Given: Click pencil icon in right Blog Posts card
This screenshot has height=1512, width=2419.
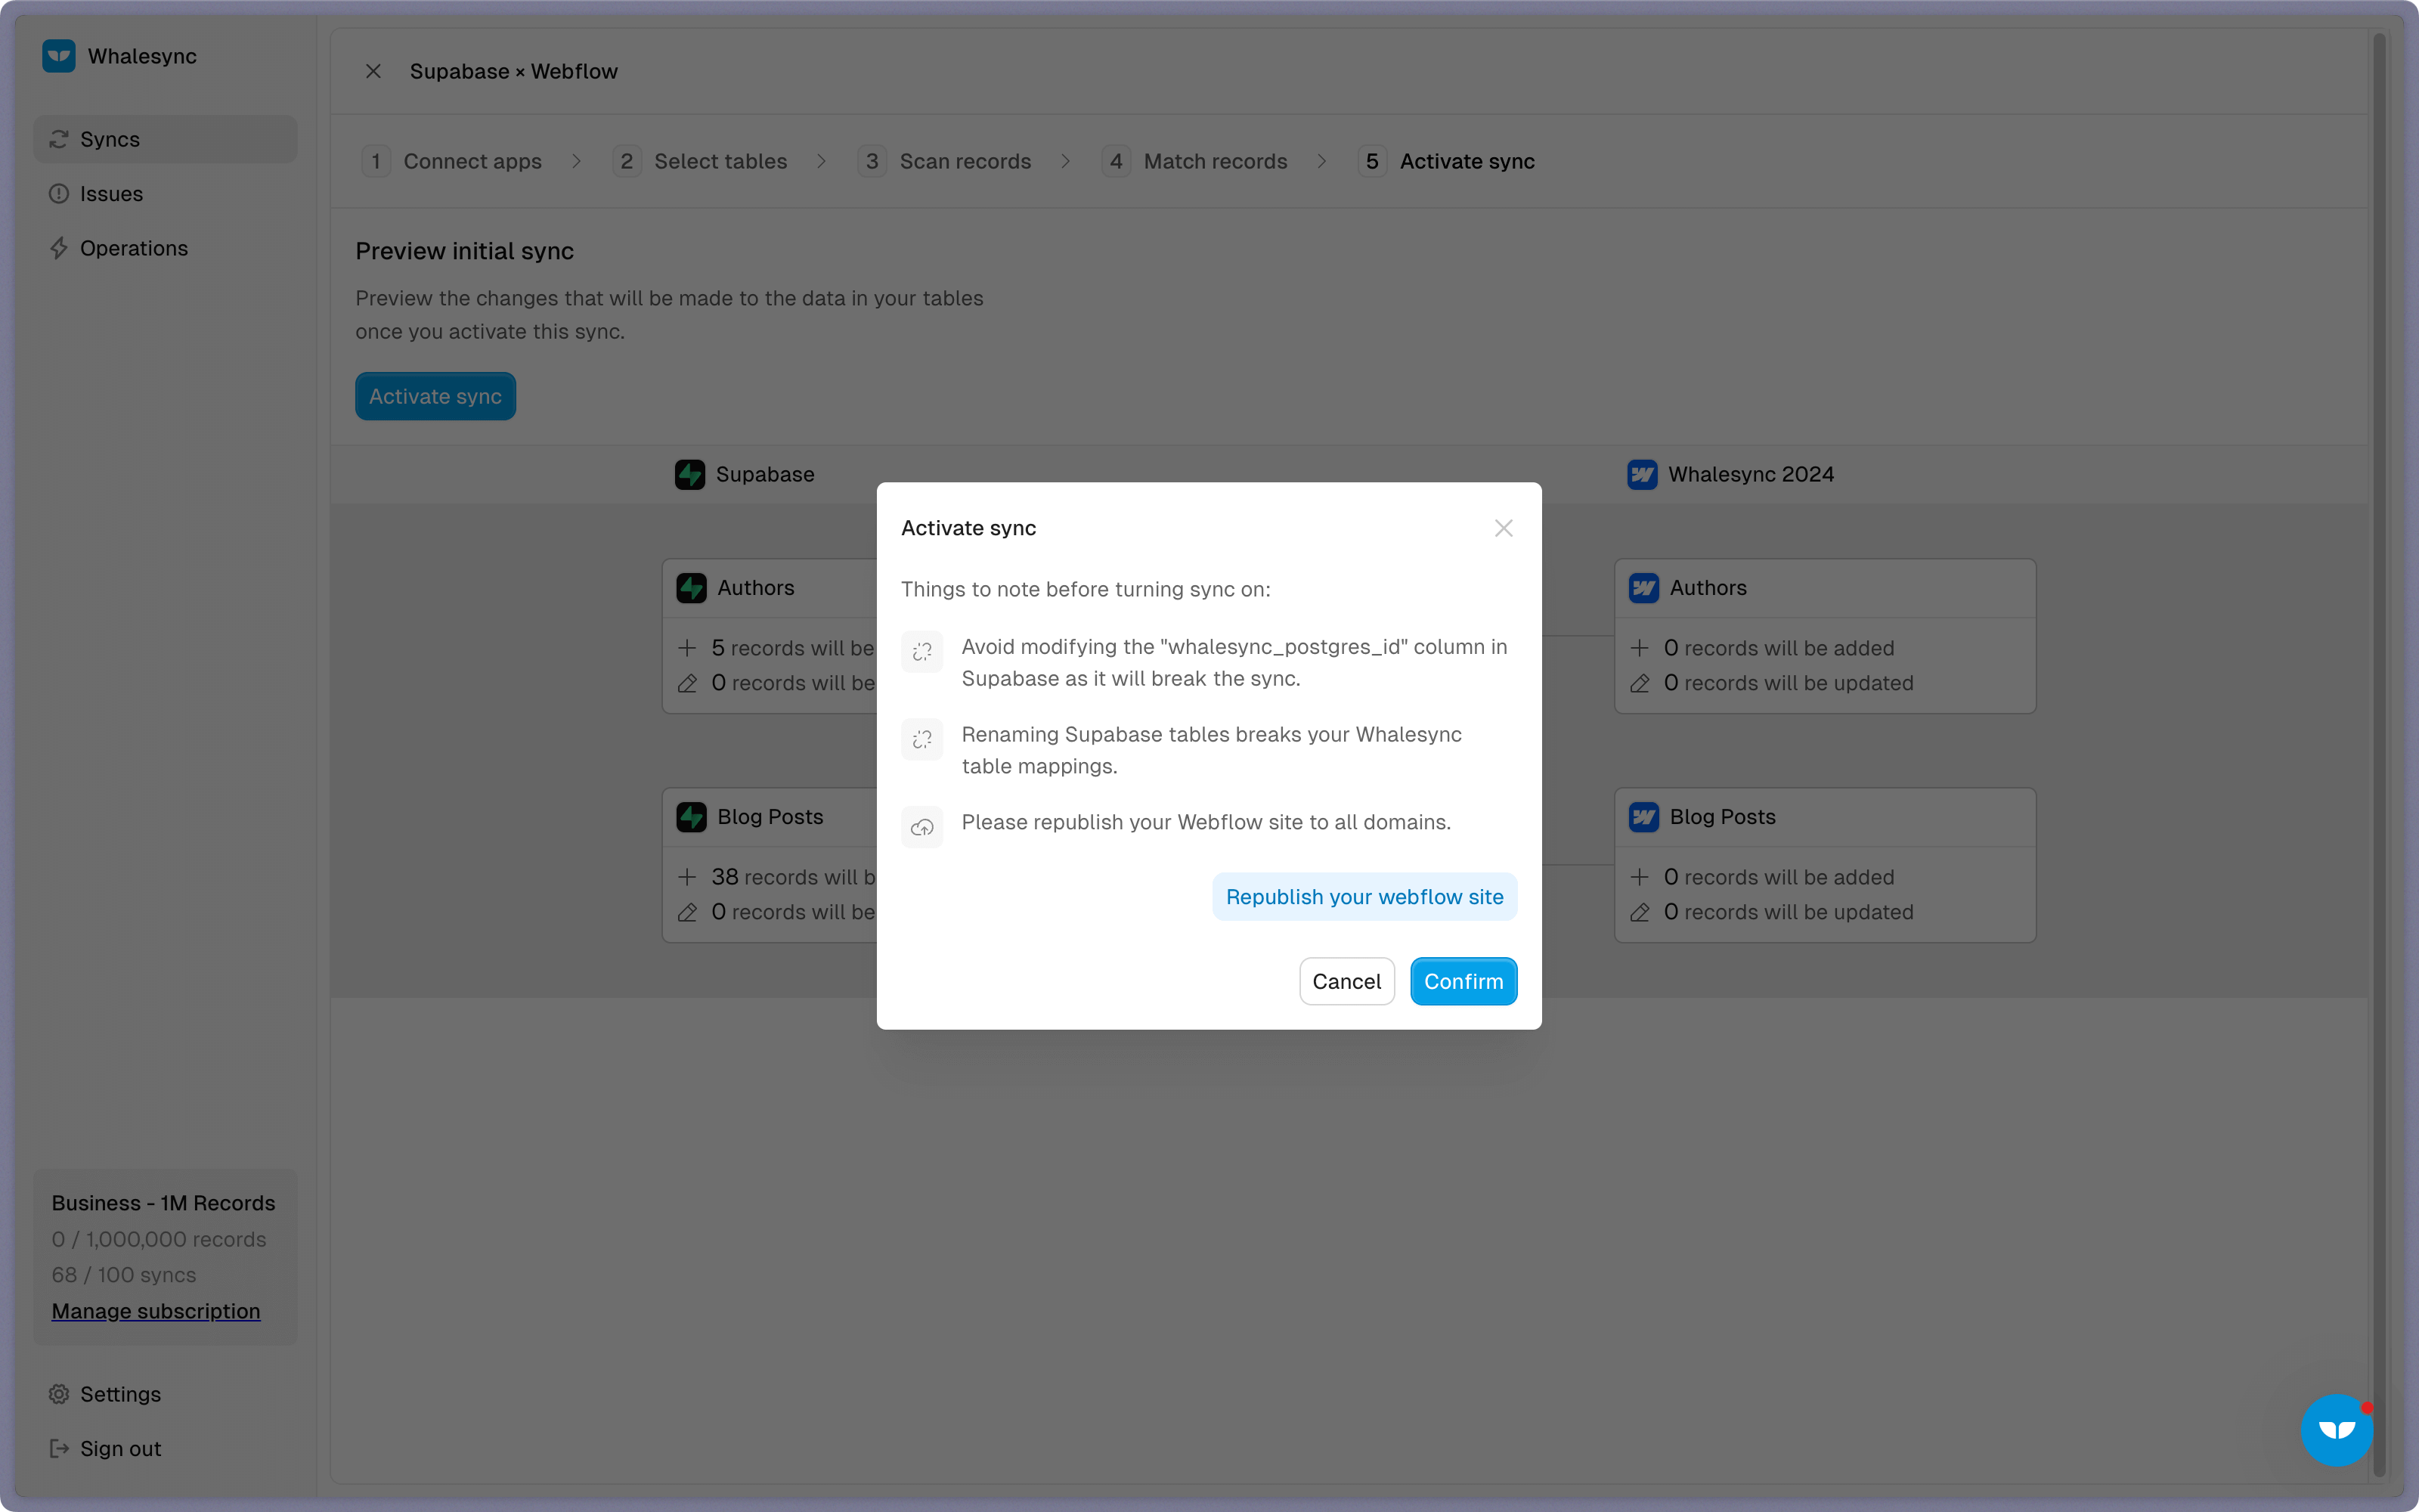Looking at the screenshot, I should point(1640,912).
